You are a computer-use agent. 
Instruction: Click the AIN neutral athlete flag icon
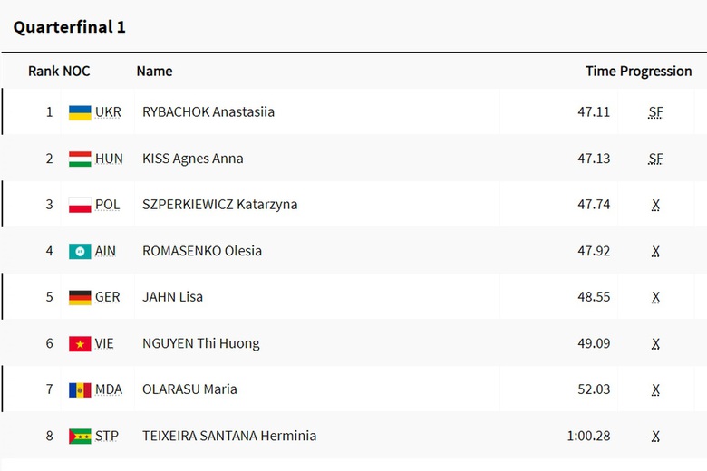80,251
